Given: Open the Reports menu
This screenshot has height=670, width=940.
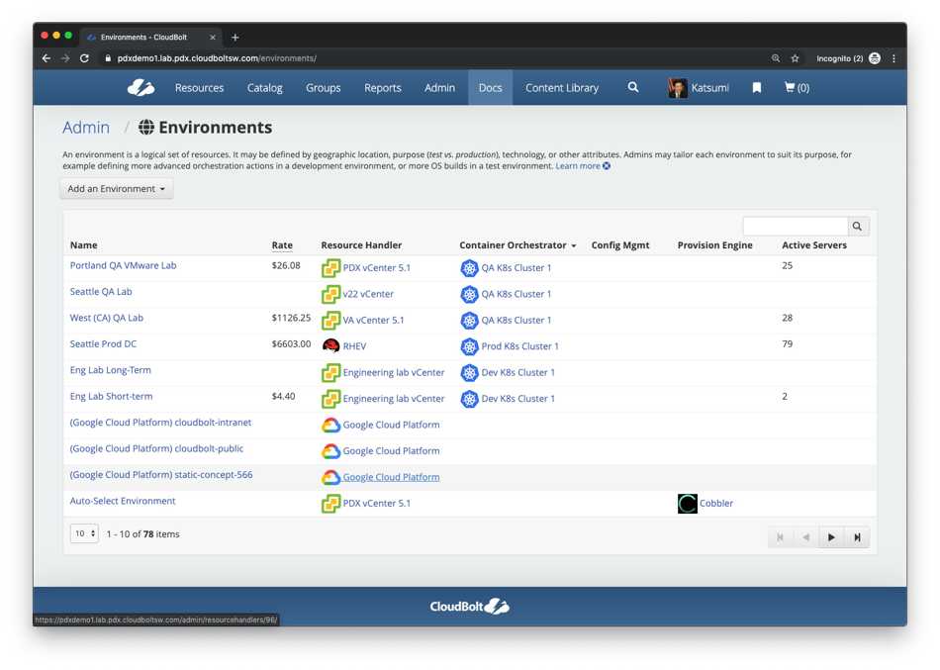Looking at the screenshot, I should pos(383,87).
